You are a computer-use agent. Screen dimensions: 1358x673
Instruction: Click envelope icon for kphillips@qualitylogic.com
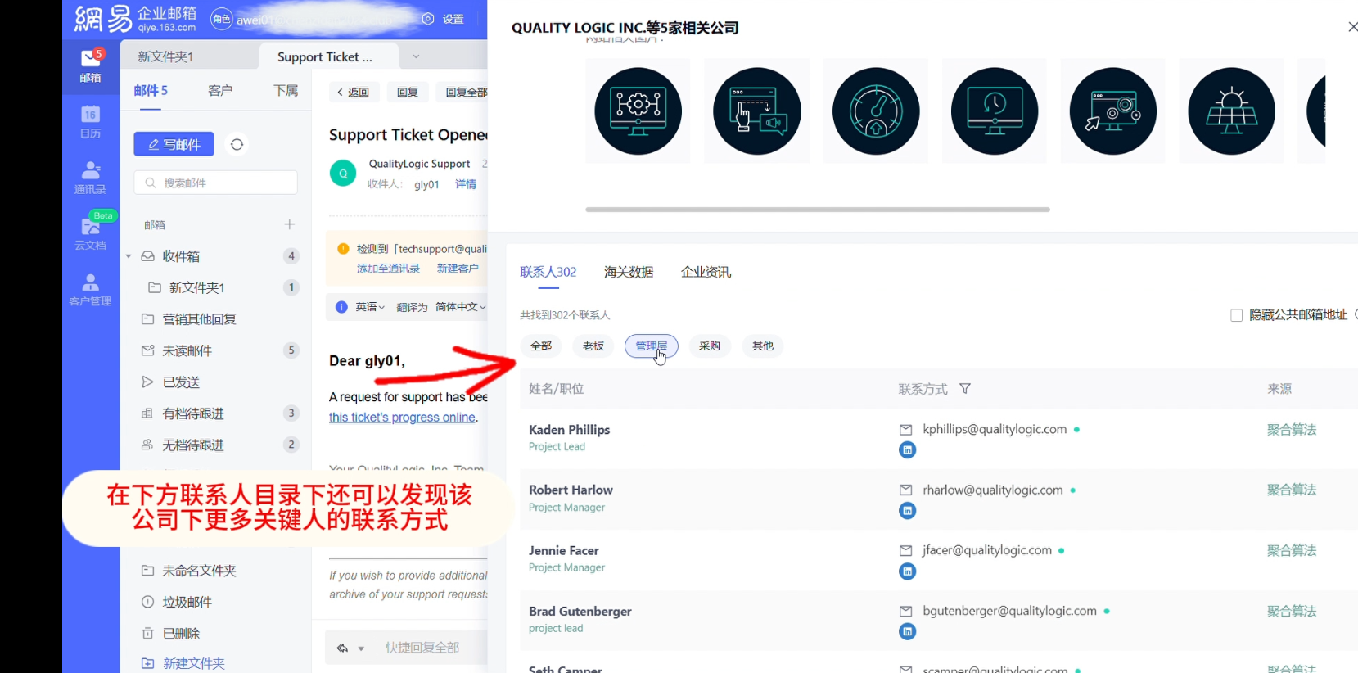905,430
